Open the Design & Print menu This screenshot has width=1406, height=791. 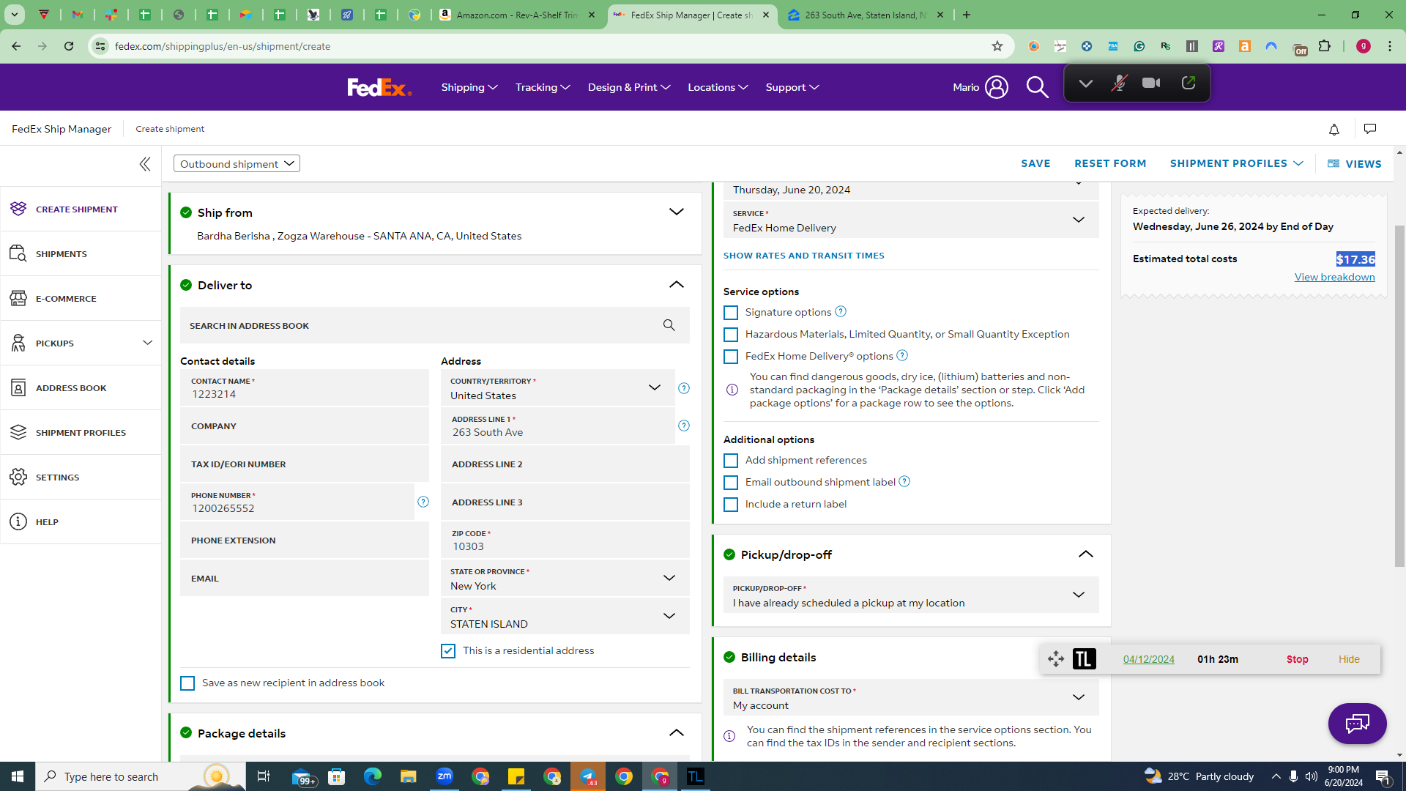click(x=629, y=87)
